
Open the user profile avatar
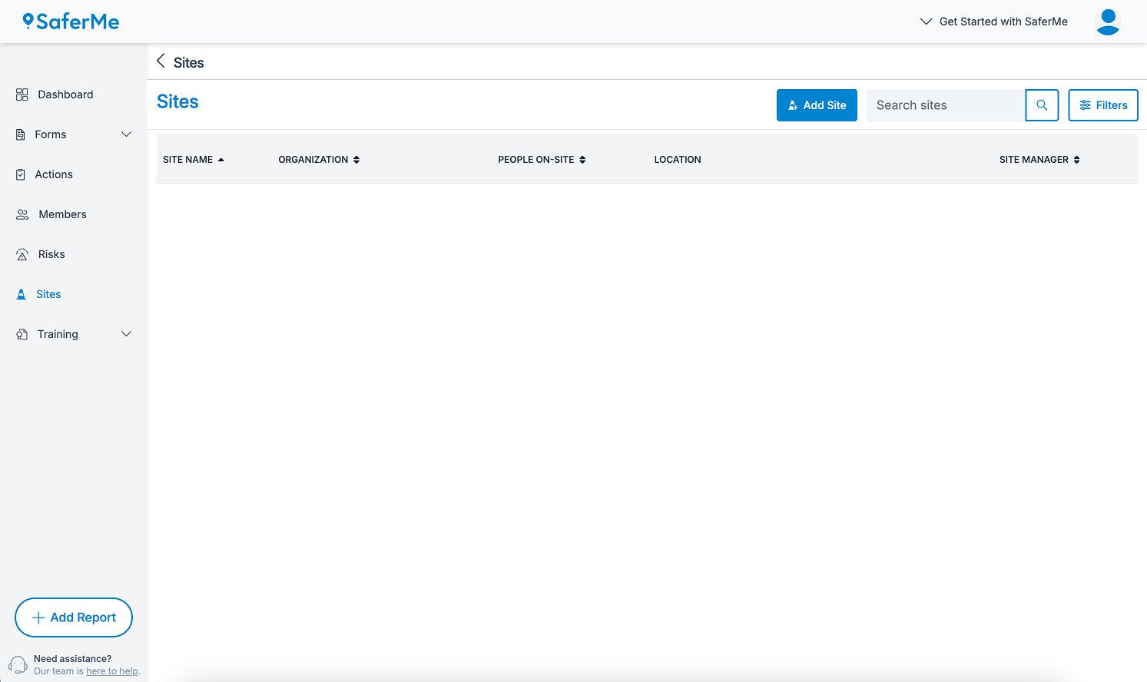pyautogui.click(x=1108, y=22)
